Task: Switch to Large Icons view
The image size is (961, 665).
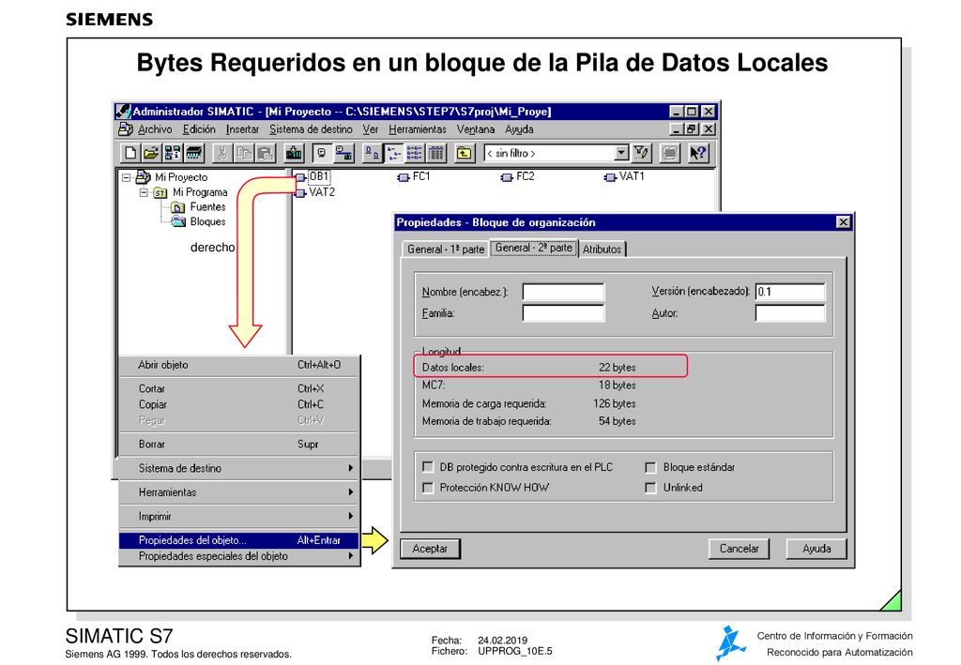Action: coord(372,153)
